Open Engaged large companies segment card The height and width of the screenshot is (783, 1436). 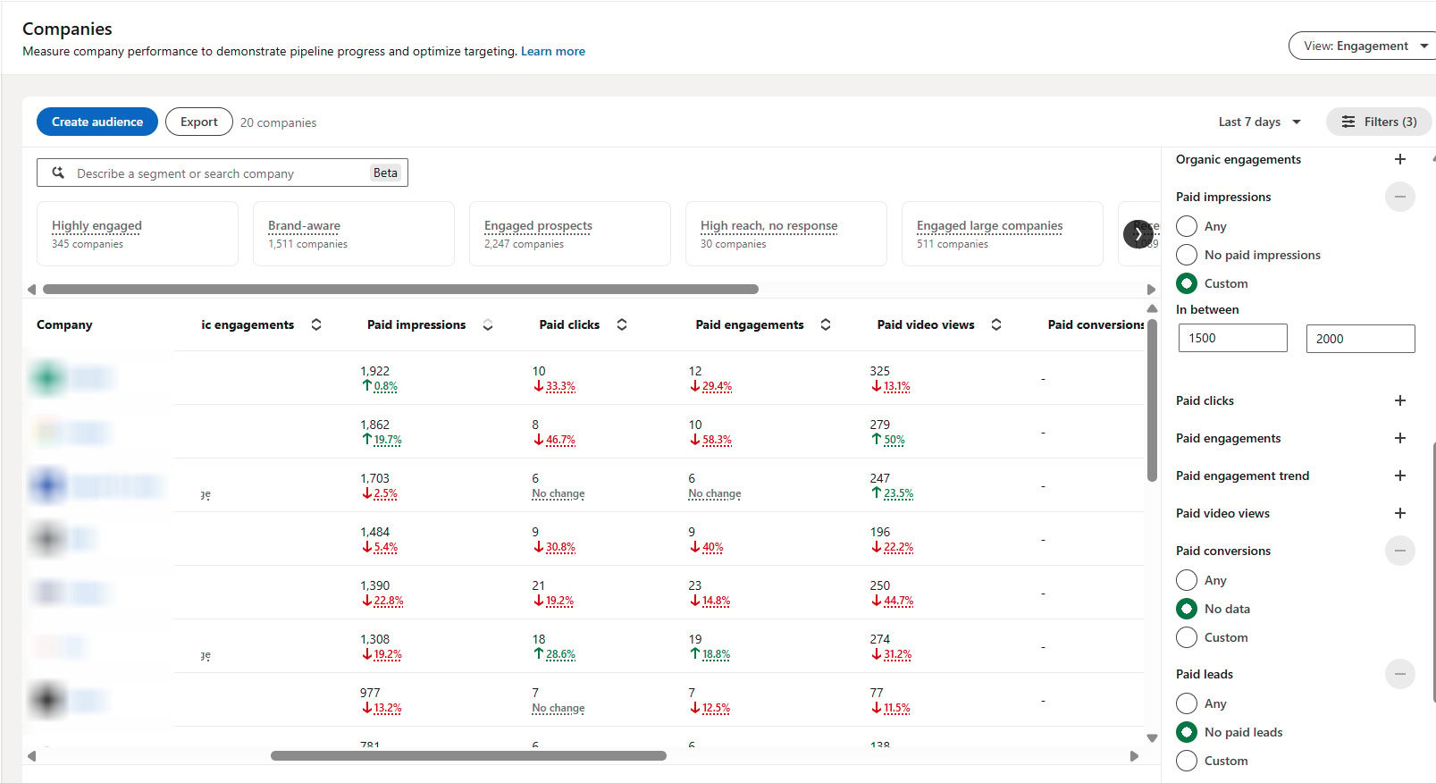click(x=1003, y=233)
